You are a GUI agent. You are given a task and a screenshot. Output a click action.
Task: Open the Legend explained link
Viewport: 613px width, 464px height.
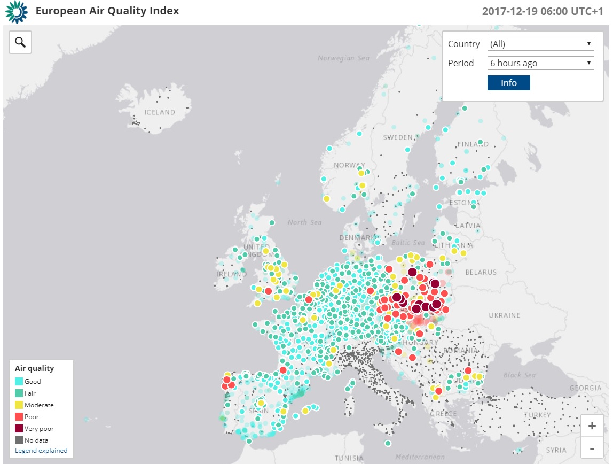pyautogui.click(x=41, y=451)
